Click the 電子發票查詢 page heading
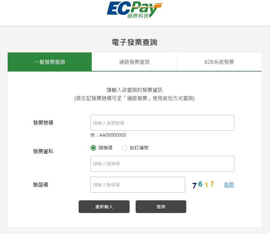Viewport: 270px width, 234px height. click(x=134, y=42)
